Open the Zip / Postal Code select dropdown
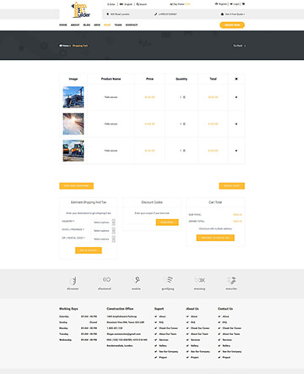The width and height of the screenshot is (304, 374). point(104,239)
